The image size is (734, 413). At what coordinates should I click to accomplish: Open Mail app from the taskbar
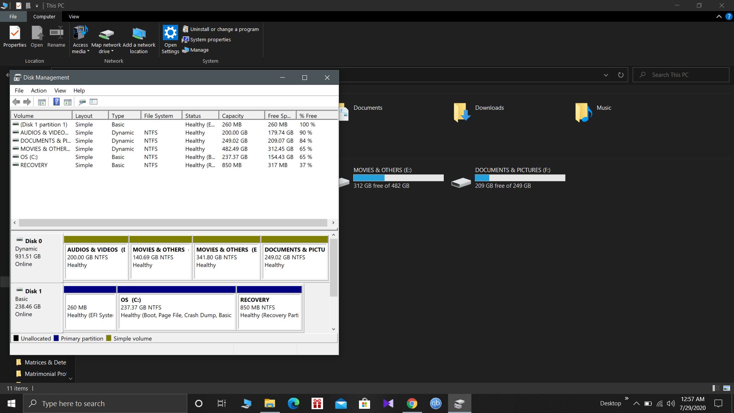[x=341, y=403]
